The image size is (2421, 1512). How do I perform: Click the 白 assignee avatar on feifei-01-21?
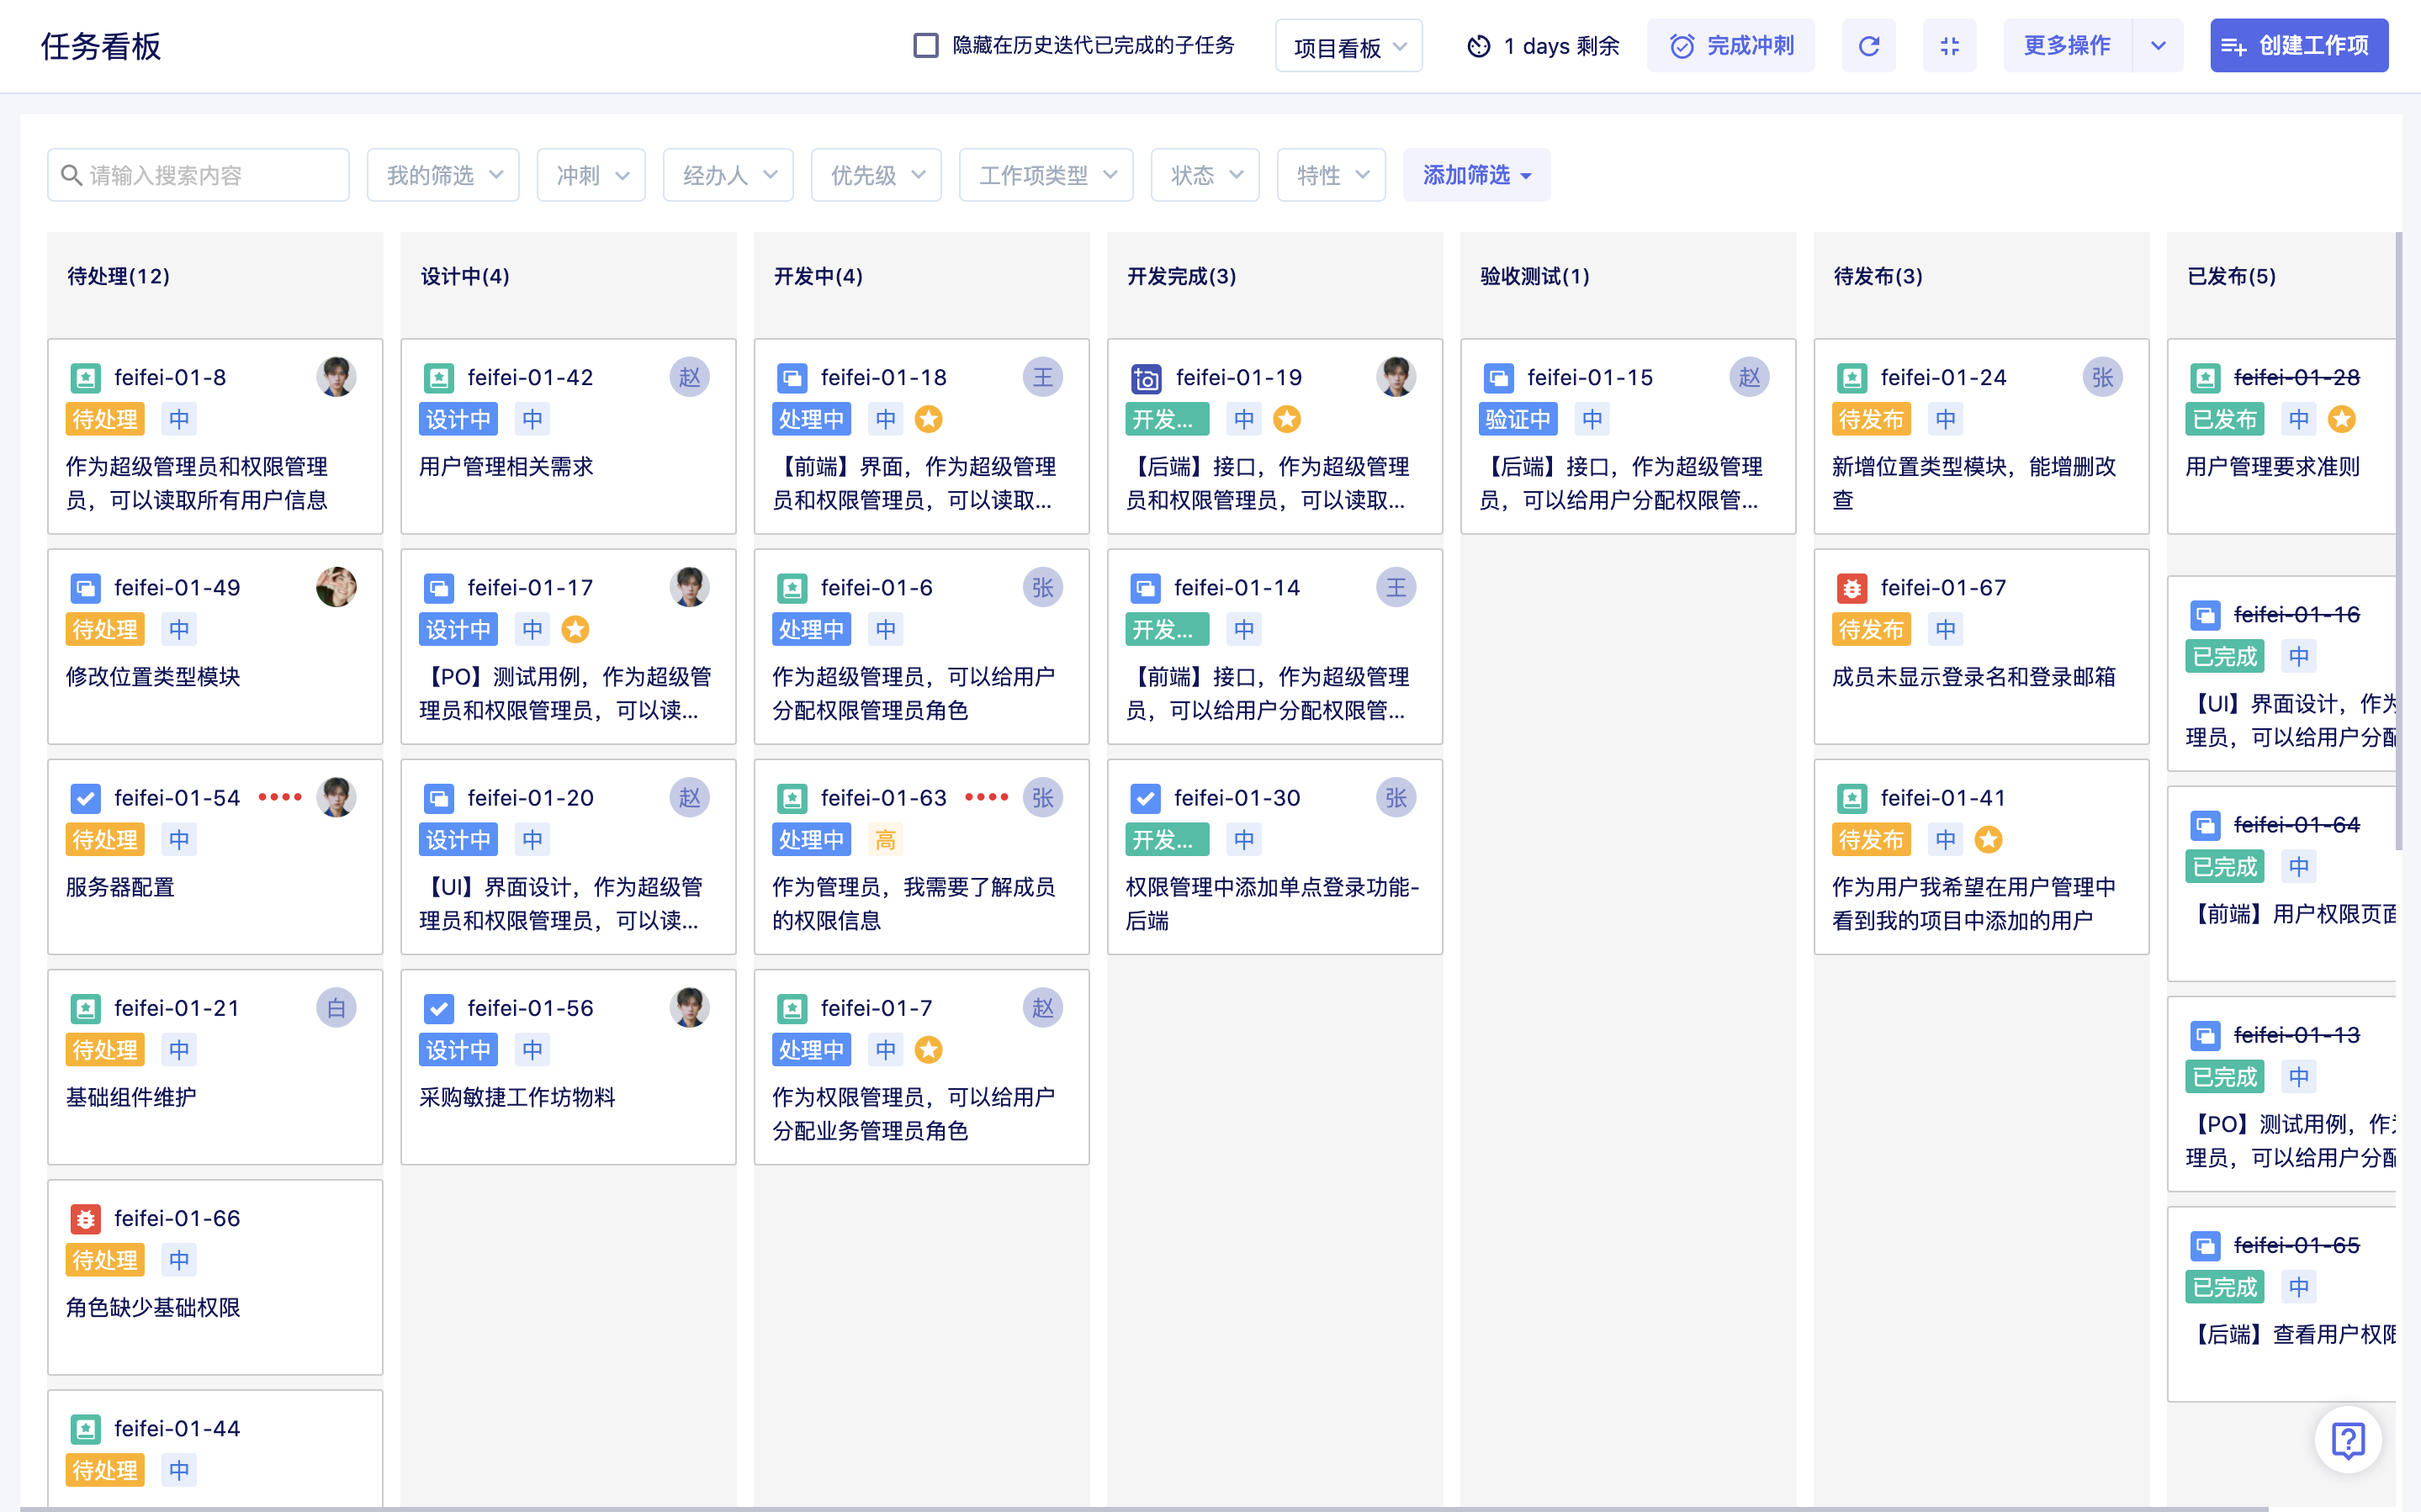coord(336,1008)
